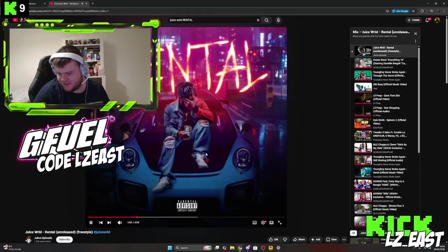Screen dimensions: 448x252
Task: Share the Juice Wrld video
Action: point(299,239)
